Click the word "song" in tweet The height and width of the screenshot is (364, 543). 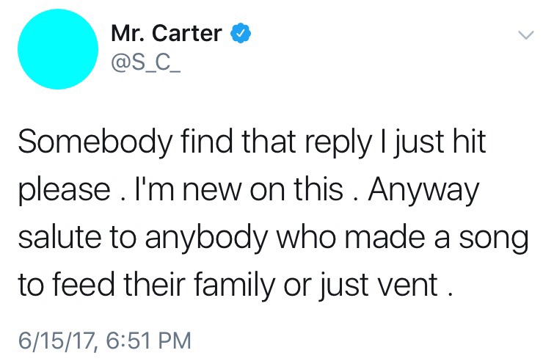point(494,239)
